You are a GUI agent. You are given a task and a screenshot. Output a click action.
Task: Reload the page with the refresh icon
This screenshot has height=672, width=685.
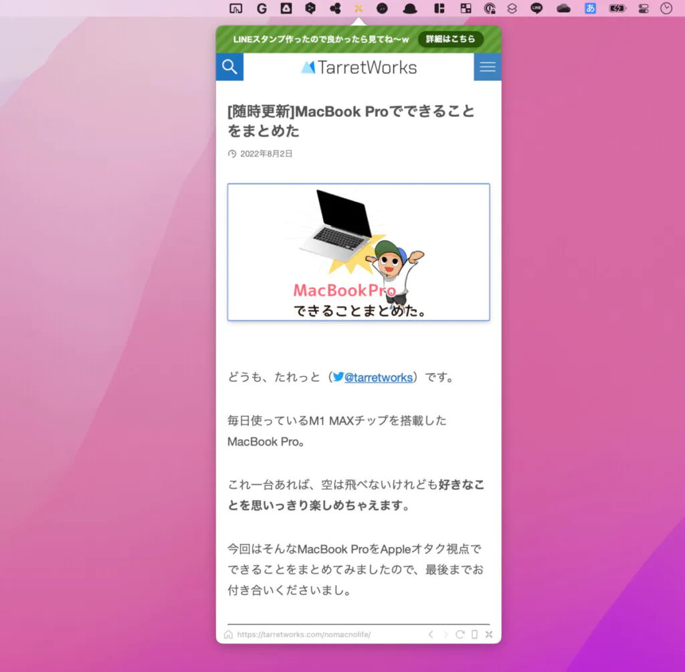[460, 635]
